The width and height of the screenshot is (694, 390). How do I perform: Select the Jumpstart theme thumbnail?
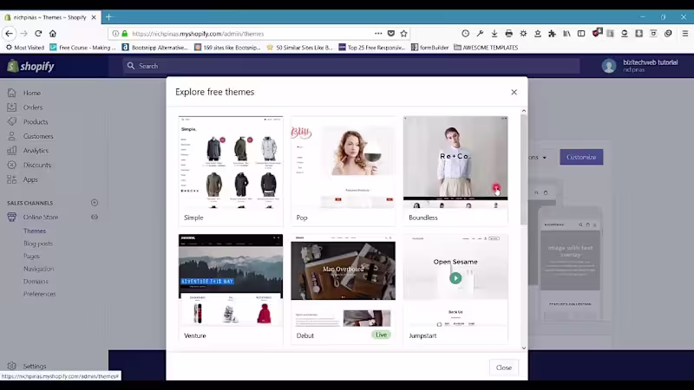tap(455, 280)
